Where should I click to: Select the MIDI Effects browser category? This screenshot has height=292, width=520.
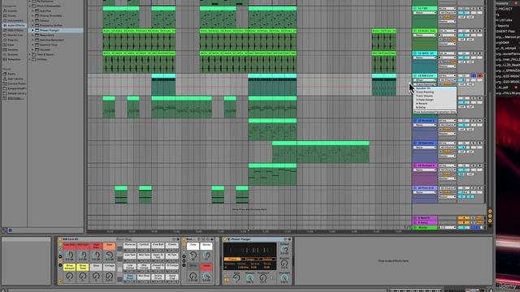pyautogui.click(x=15, y=30)
